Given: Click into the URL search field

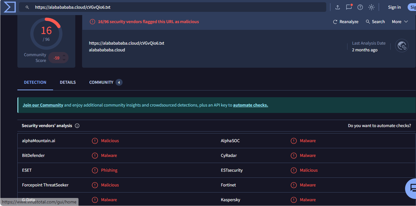Looking at the screenshot, I should click(x=177, y=7).
